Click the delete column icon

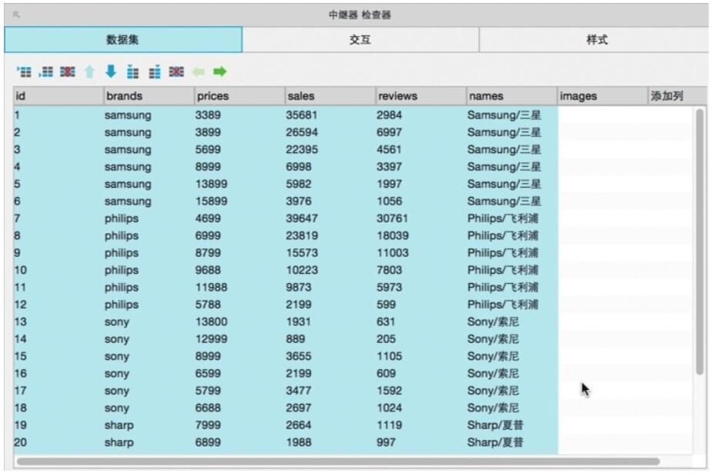[x=176, y=72]
